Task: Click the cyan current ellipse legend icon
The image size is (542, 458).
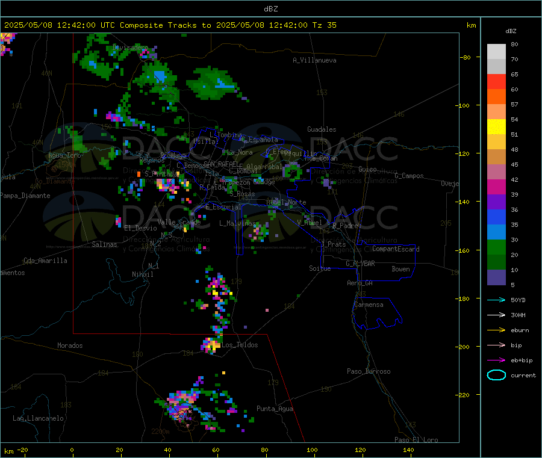Action: [496, 375]
